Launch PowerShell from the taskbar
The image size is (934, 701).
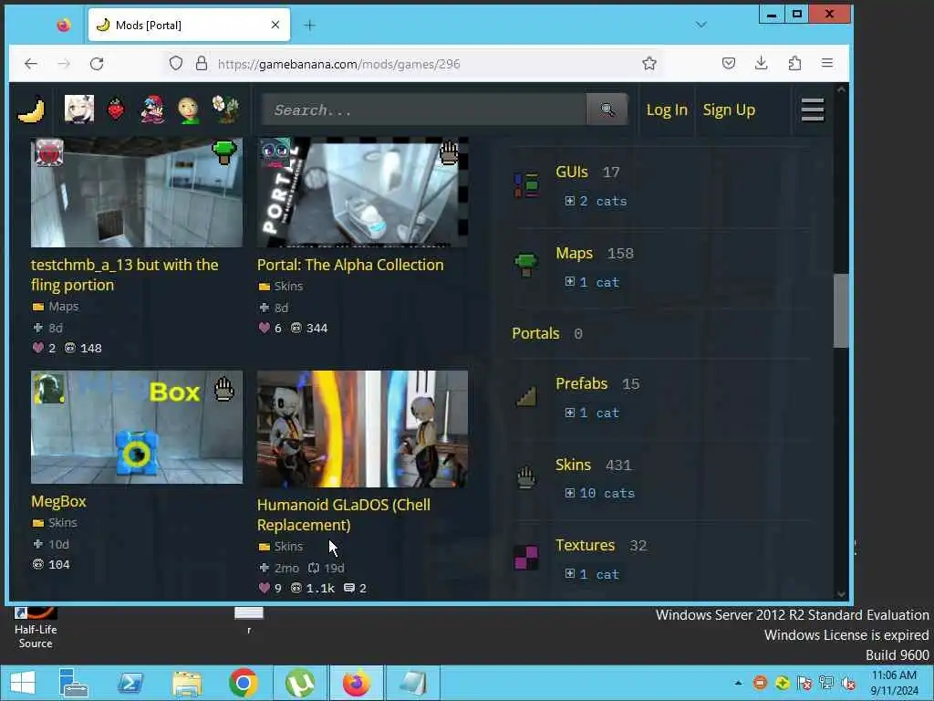tap(130, 683)
